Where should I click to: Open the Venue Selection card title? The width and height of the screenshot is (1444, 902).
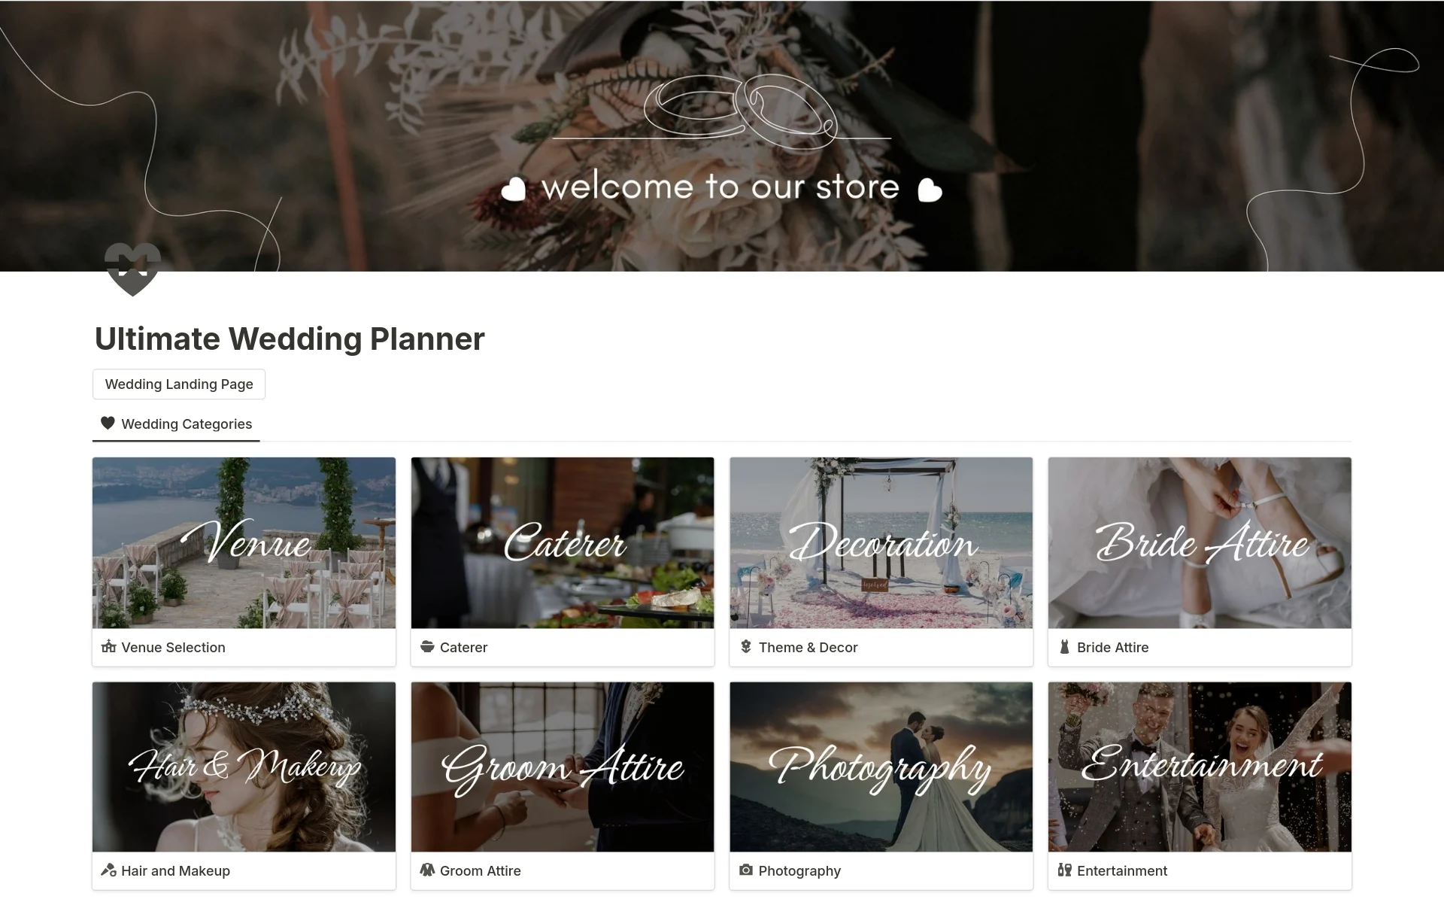tap(173, 647)
